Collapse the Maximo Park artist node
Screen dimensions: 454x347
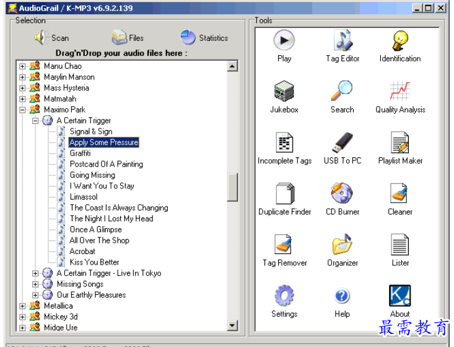click(22, 110)
